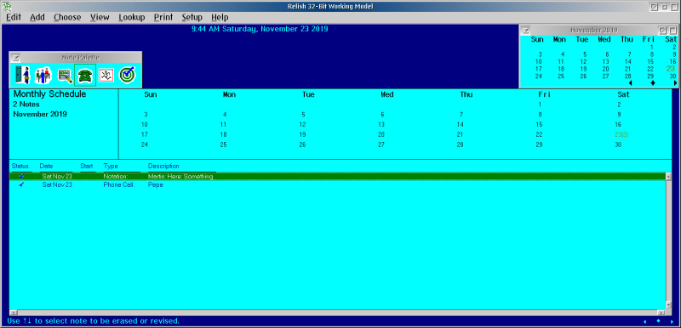Click day 23 in the mini calendar window

tap(671, 69)
